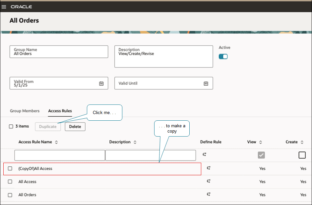The width and height of the screenshot is (312, 205).
Task: Click the Duplicate button
Action: click(48, 127)
